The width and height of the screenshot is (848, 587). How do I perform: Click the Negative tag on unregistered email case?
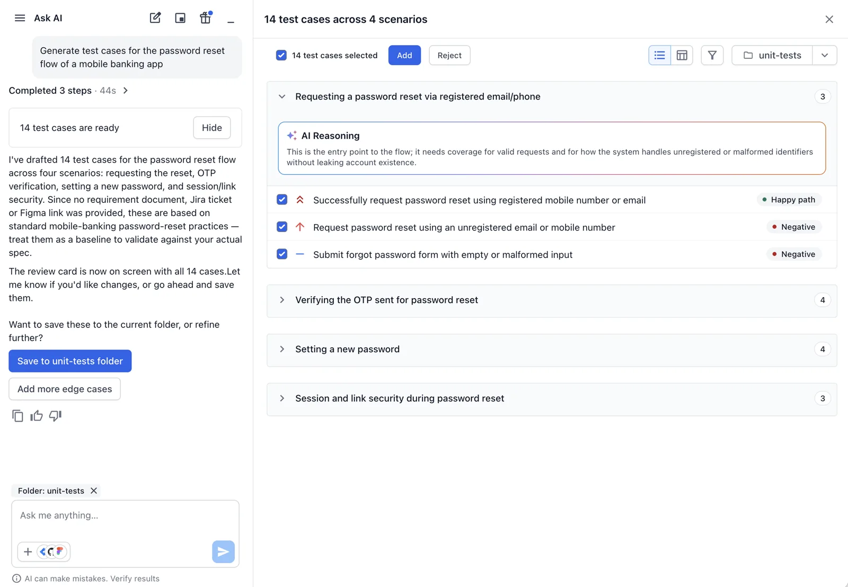point(794,227)
